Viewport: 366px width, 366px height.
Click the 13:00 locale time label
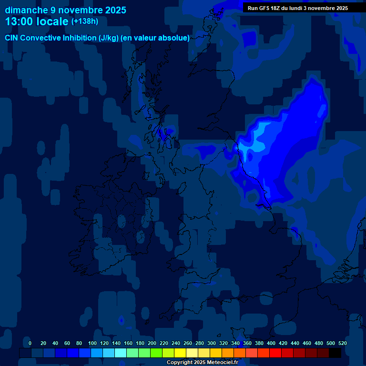point(37,21)
